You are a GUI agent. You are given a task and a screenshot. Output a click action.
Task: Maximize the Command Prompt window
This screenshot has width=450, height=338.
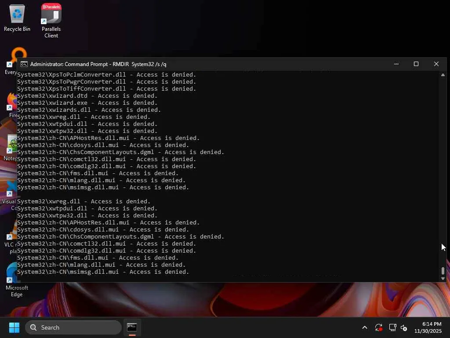[x=416, y=64]
